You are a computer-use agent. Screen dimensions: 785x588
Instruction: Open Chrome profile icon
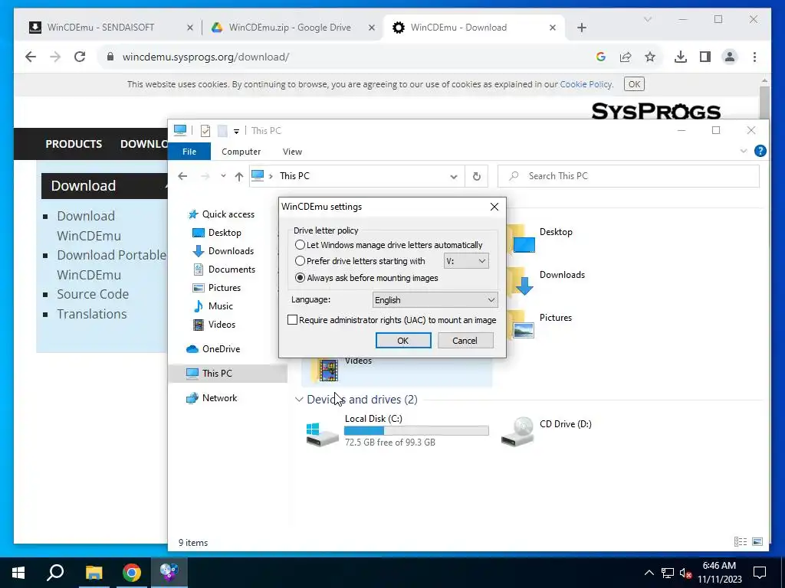click(x=730, y=57)
